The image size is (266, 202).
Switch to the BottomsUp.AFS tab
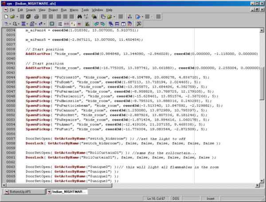23,192
